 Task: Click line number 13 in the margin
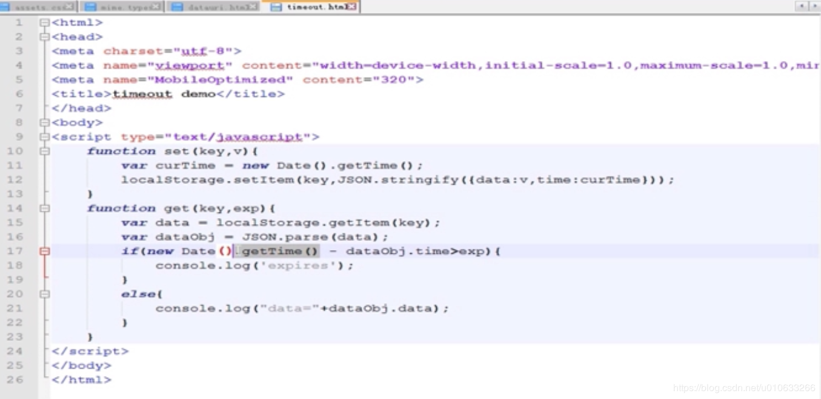point(15,194)
